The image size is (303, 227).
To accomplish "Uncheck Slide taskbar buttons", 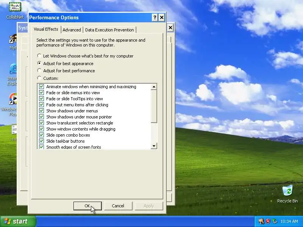I will pyautogui.click(x=41, y=141).
